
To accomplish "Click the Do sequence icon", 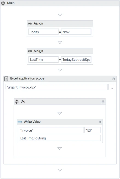I will click(17, 101).
